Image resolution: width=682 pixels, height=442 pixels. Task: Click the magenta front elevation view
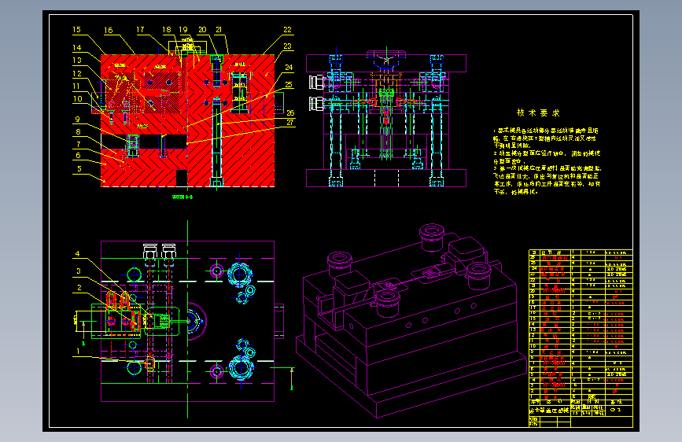pos(386,117)
